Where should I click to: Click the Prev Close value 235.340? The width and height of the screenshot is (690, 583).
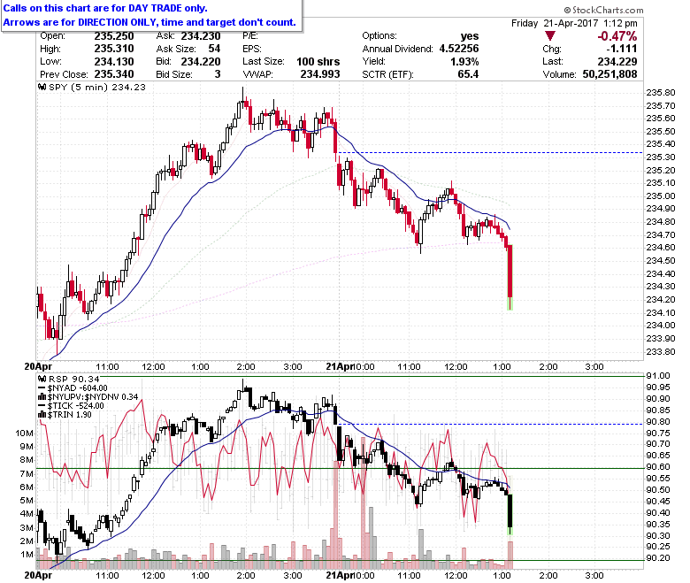point(114,74)
